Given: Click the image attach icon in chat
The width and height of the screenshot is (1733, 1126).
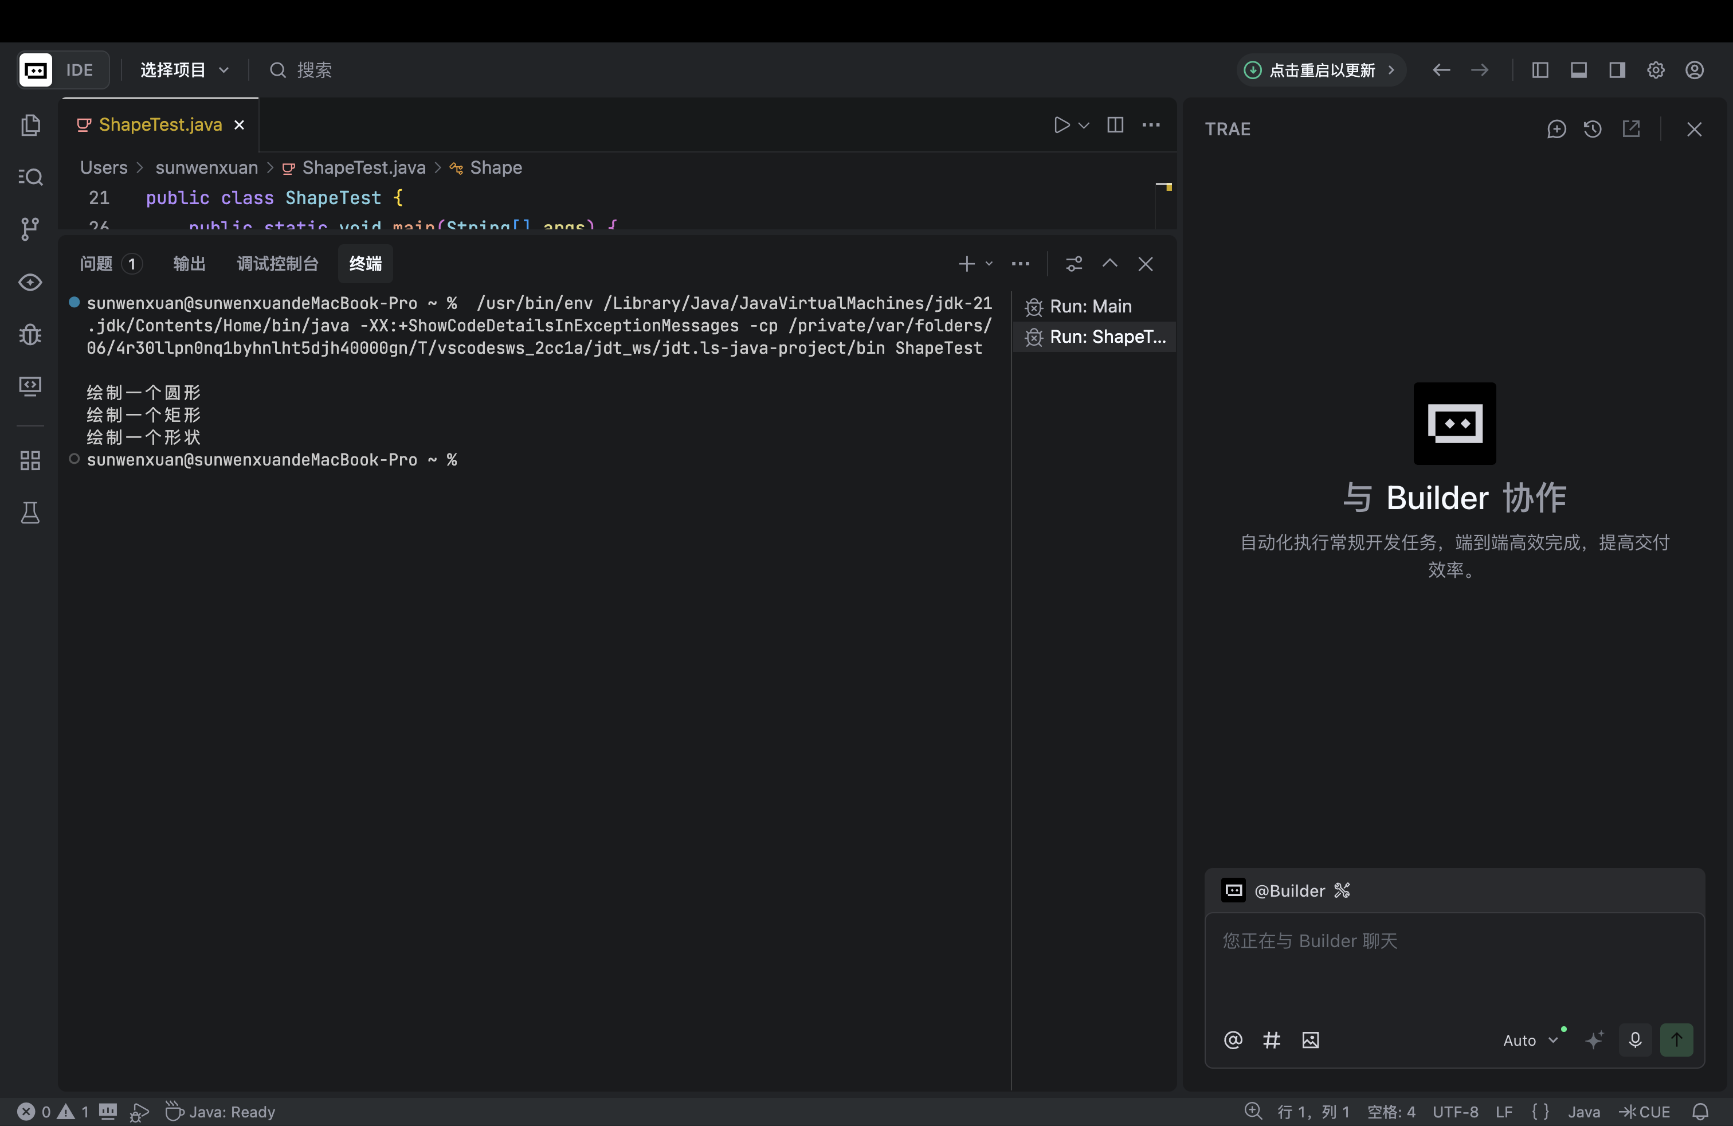Looking at the screenshot, I should tap(1310, 1040).
